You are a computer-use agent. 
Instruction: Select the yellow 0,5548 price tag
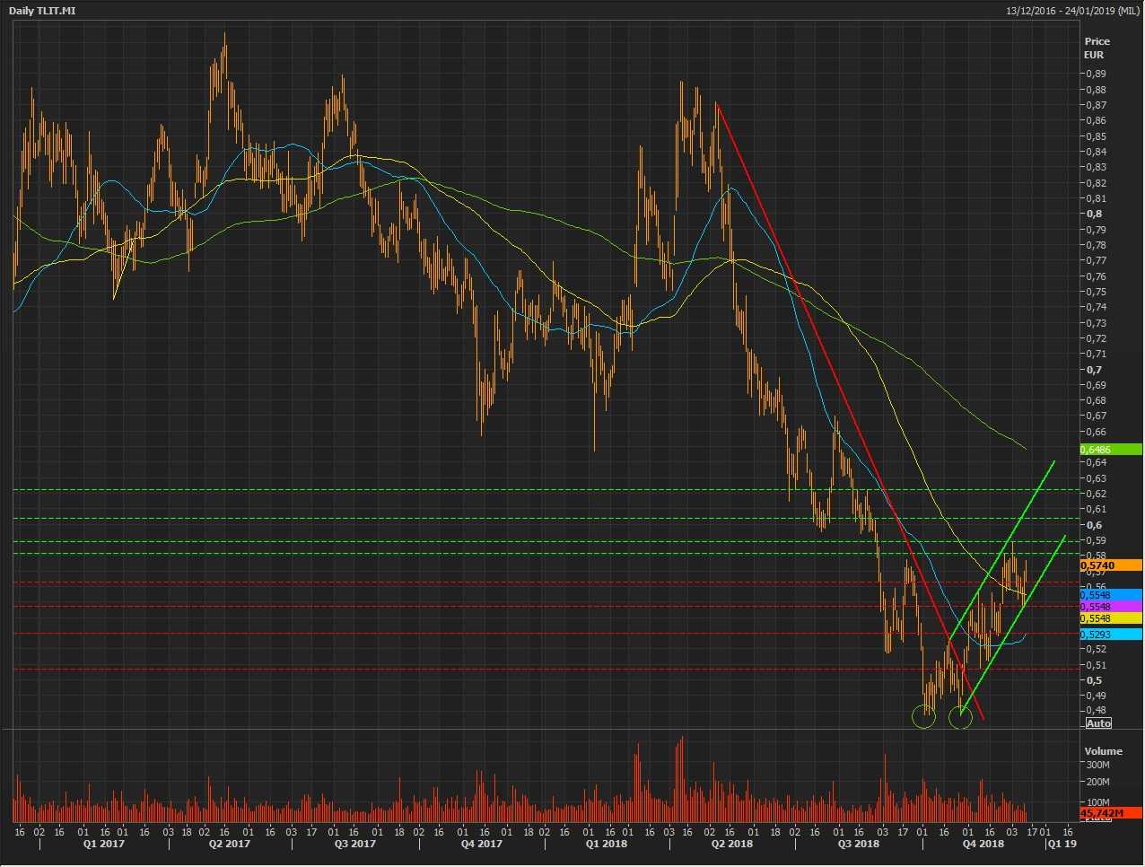point(1111,618)
